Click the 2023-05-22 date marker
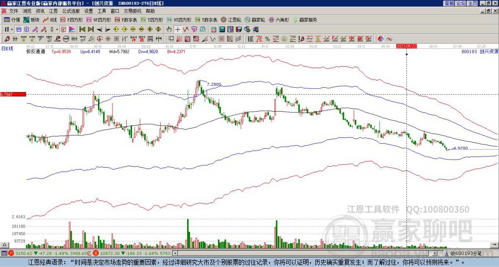Screen dimensions: 499x267 click(406, 46)
